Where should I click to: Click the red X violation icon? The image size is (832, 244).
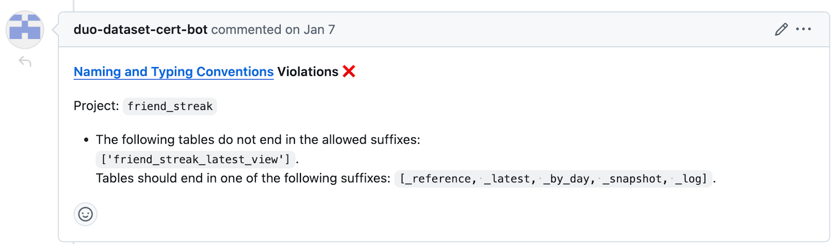click(x=349, y=72)
